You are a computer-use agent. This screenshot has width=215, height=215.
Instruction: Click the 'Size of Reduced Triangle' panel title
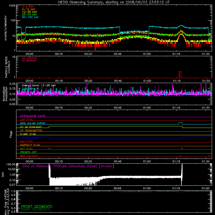pos(68,166)
